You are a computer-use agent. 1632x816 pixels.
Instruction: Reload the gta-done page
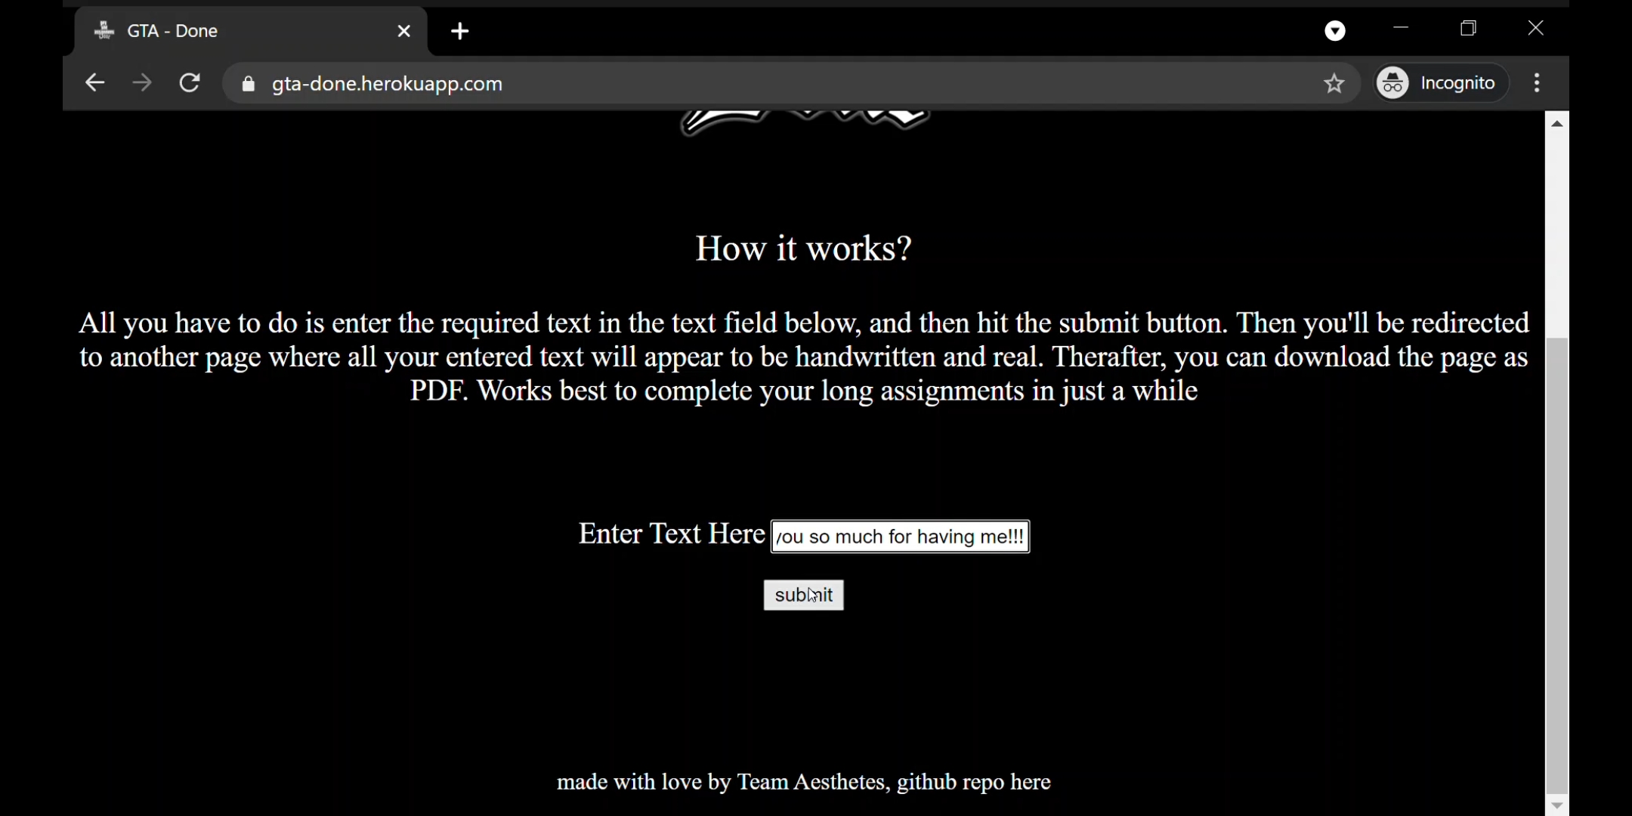(190, 83)
